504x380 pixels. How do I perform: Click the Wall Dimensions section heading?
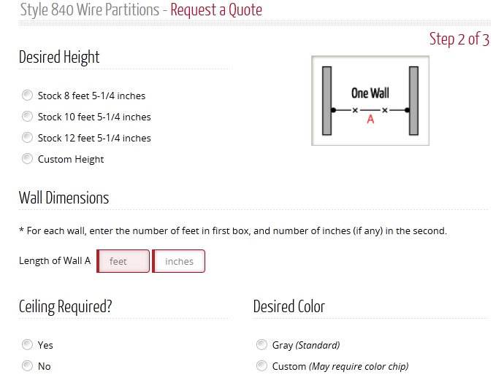tap(64, 198)
